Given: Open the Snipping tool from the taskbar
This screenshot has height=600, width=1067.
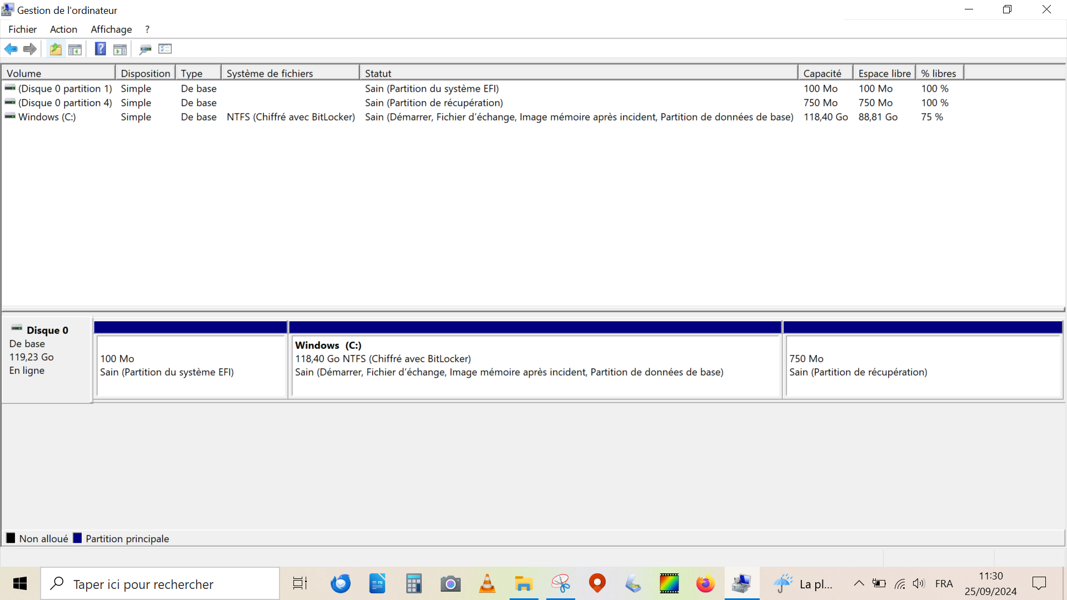Looking at the screenshot, I should click(x=560, y=583).
